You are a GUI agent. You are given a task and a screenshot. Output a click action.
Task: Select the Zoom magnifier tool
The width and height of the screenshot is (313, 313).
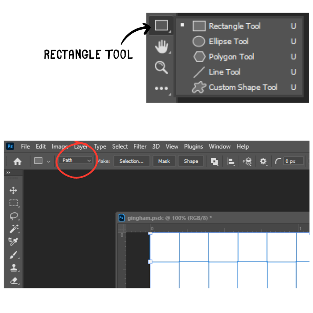(x=161, y=68)
